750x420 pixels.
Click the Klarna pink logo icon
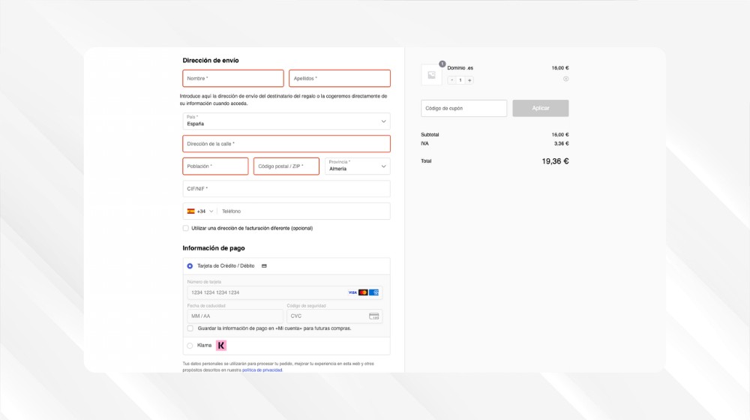221,346
